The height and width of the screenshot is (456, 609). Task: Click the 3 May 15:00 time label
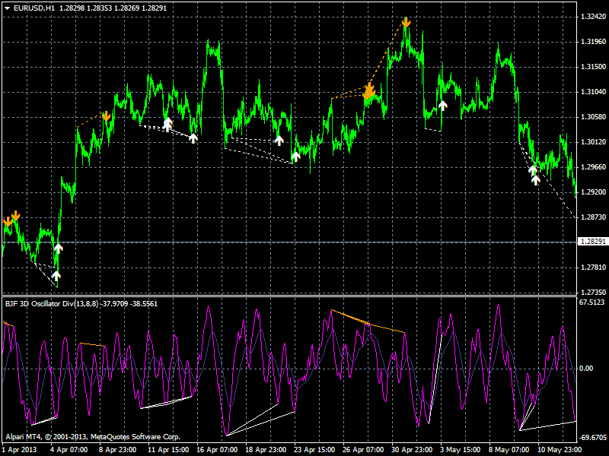click(x=461, y=450)
